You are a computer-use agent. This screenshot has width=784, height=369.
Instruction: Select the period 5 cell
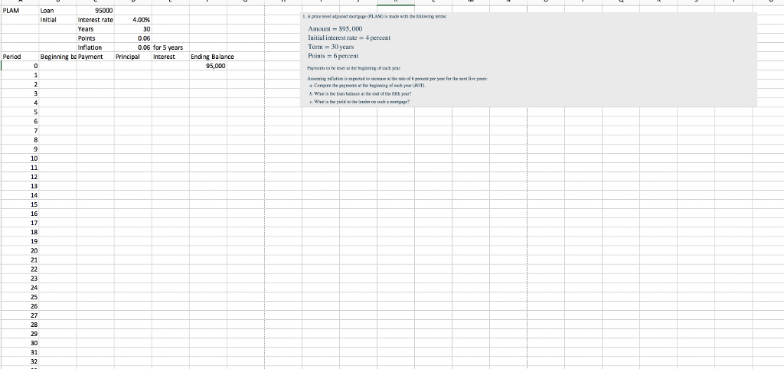click(20, 112)
